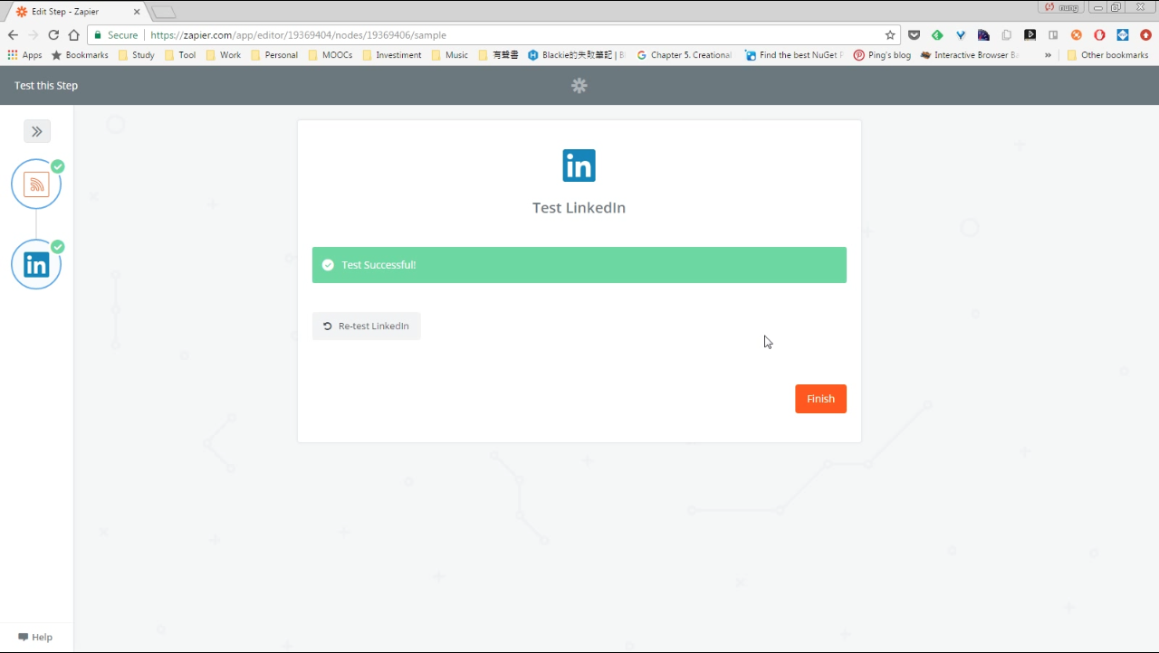Screen dimensions: 1159x653
Task: Click the Trello-style board extension icon
Action: click(1053, 35)
